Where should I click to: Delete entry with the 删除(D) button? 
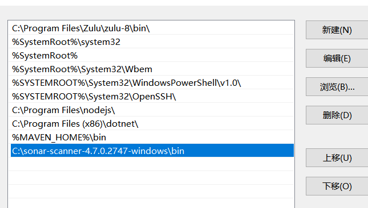coord(337,115)
